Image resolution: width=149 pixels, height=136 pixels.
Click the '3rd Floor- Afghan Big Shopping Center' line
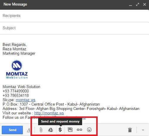tap(71, 109)
